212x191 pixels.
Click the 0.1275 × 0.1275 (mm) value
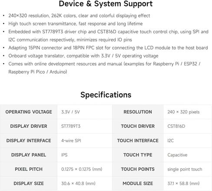(x=82, y=169)
